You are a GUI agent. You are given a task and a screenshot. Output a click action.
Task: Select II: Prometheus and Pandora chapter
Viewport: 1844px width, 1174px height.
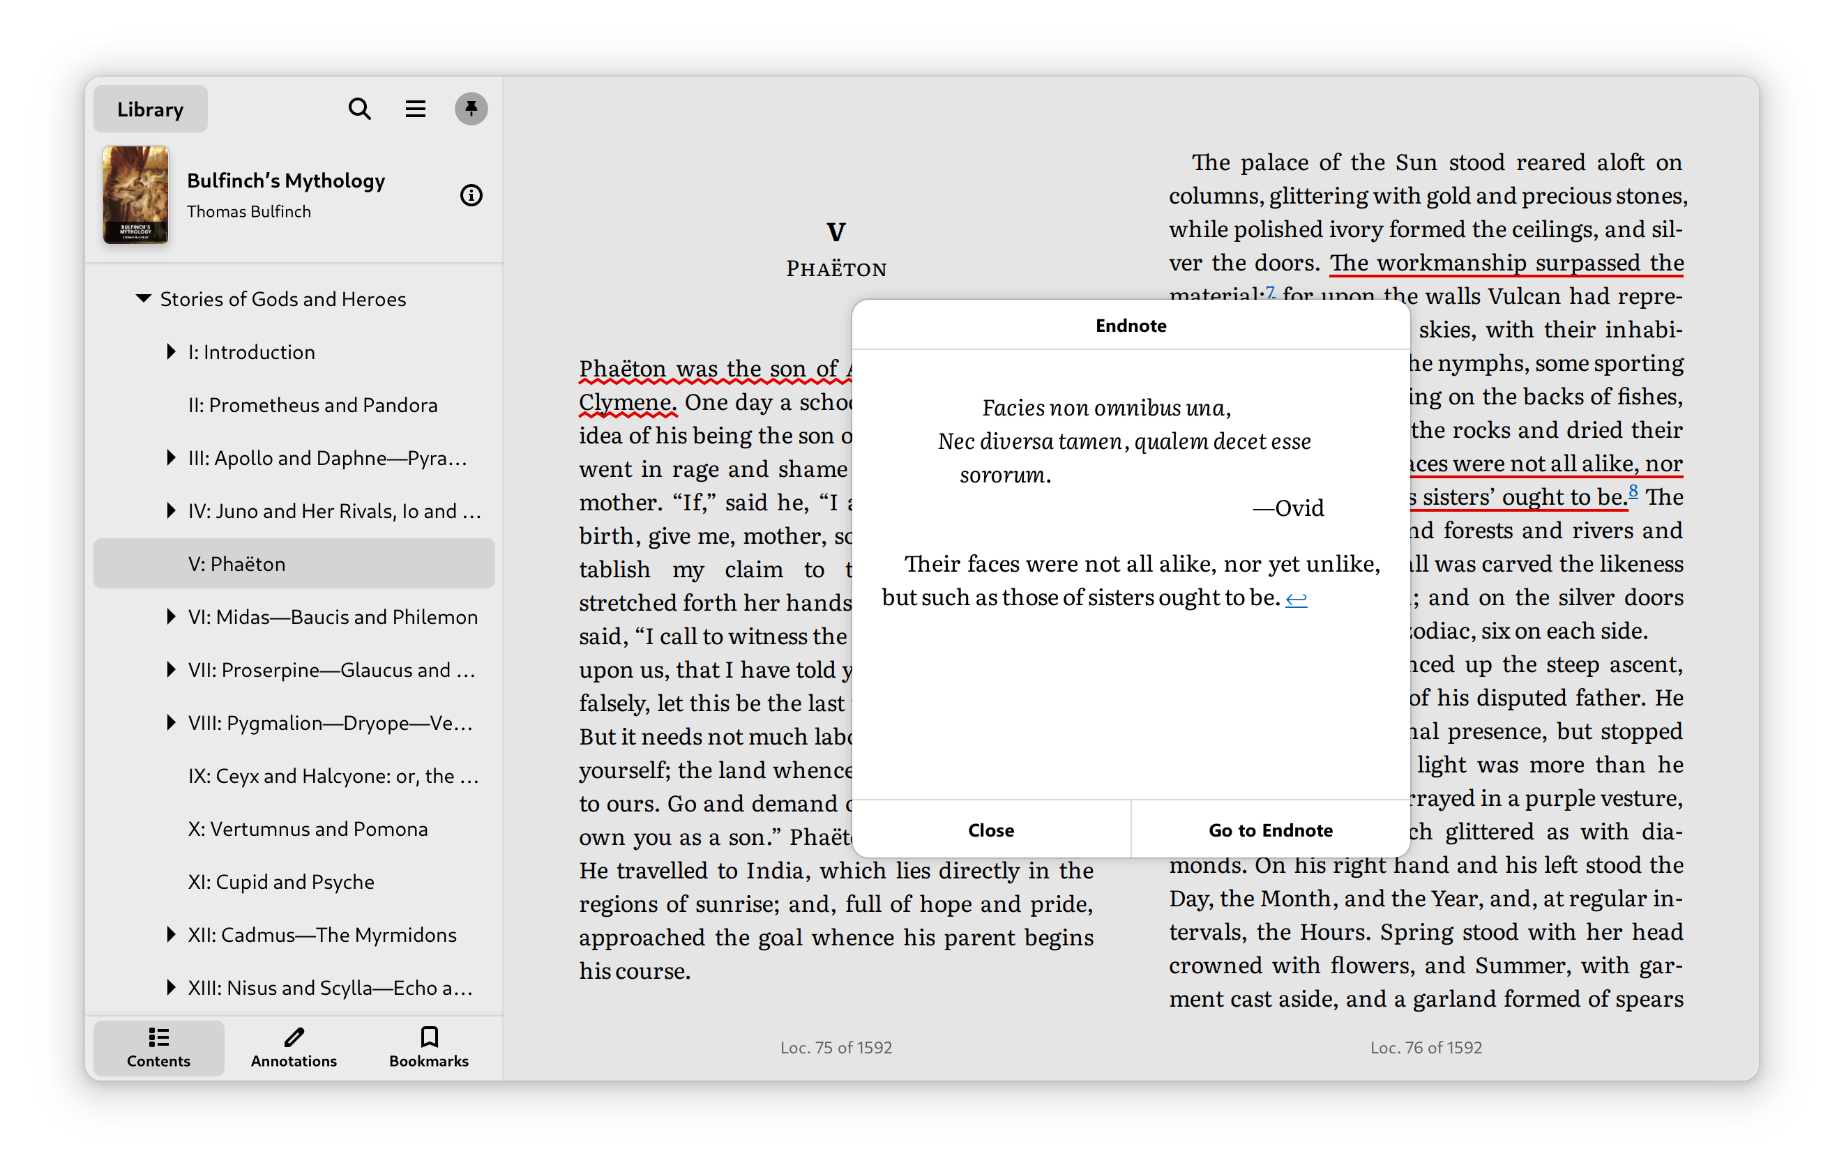(312, 405)
